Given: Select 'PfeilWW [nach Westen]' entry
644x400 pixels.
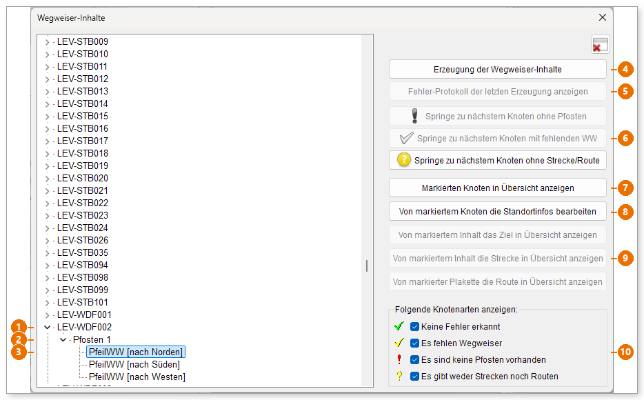Looking at the screenshot, I should pos(137,377).
